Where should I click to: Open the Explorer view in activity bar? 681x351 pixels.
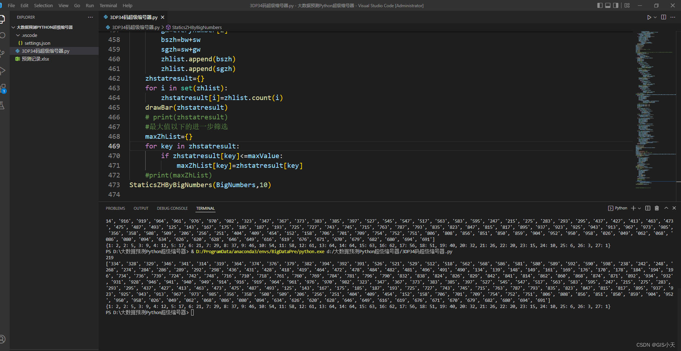(2, 19)
